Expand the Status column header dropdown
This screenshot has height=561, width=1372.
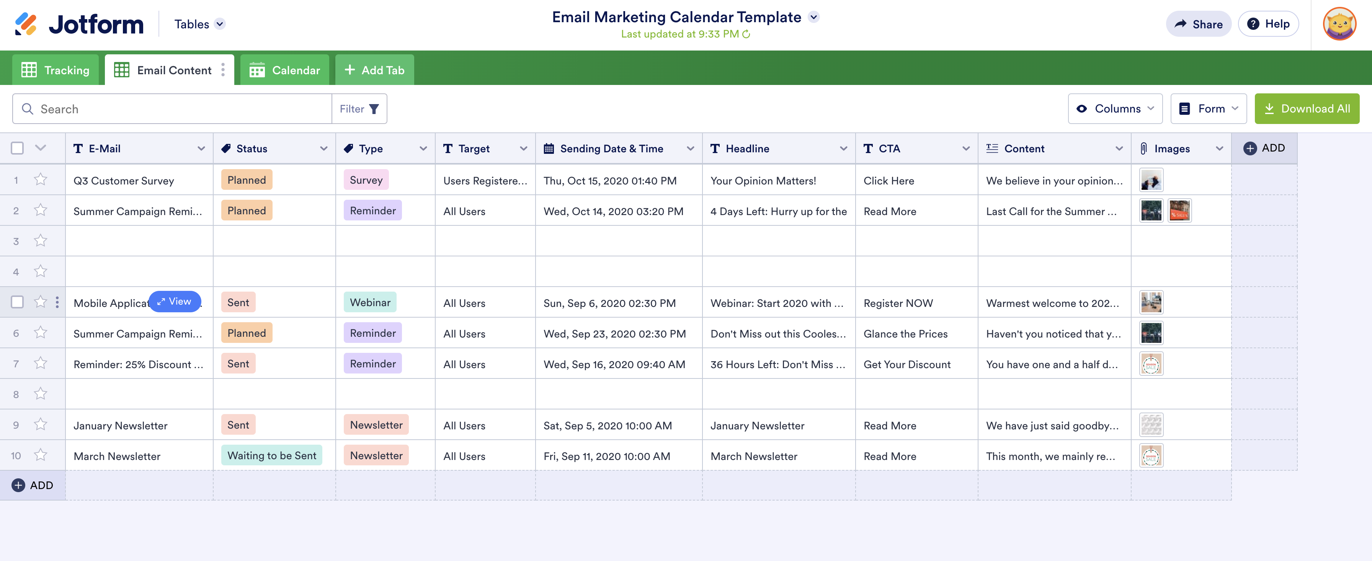coord(323,148)
